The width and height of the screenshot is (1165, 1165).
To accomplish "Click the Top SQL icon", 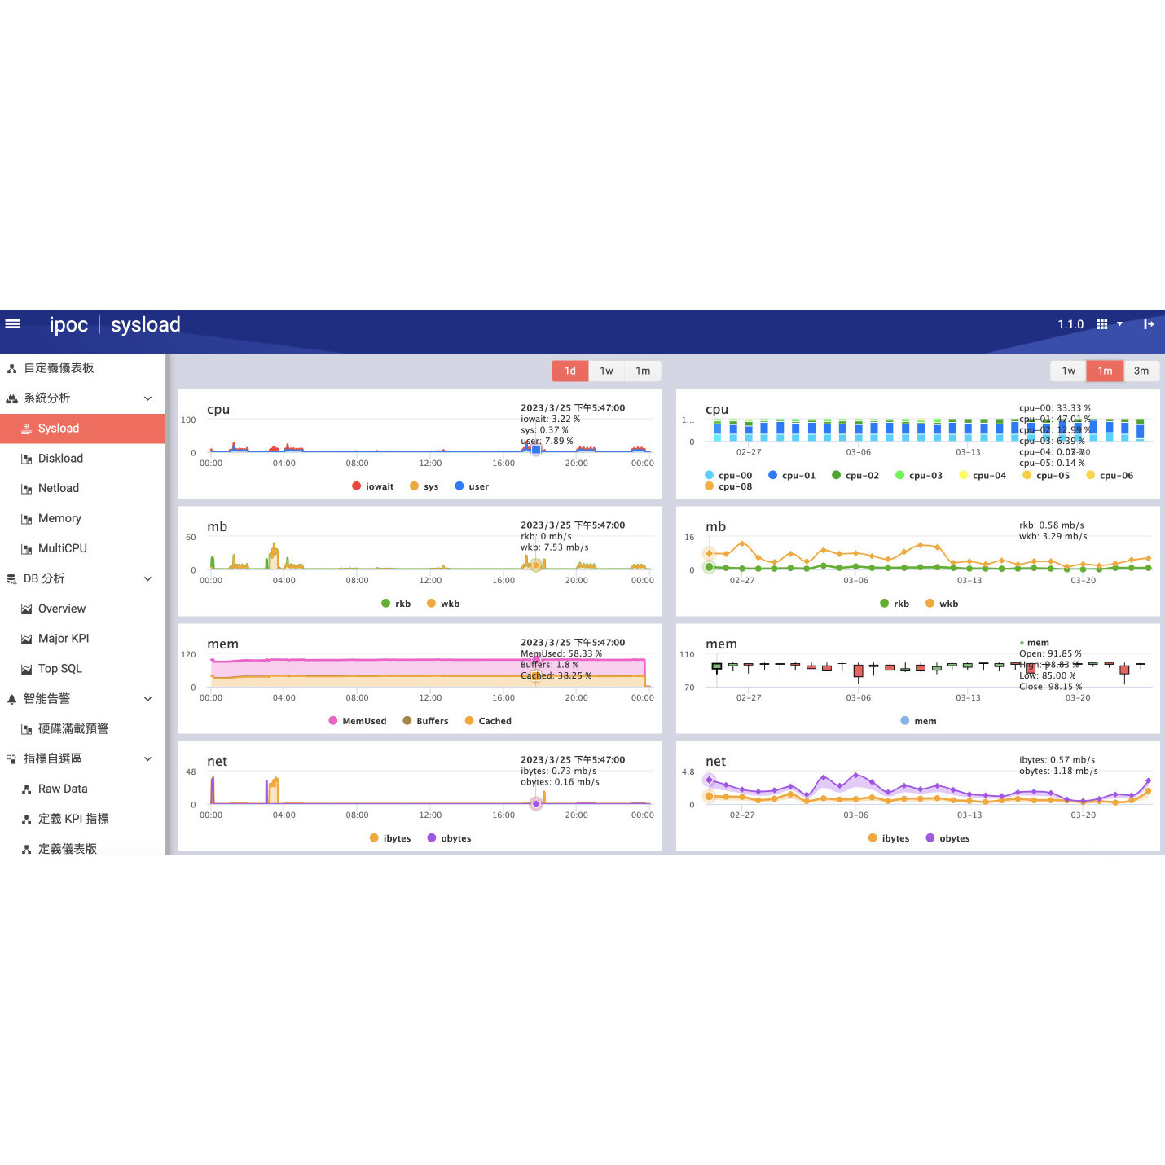I will pos(27,670).
